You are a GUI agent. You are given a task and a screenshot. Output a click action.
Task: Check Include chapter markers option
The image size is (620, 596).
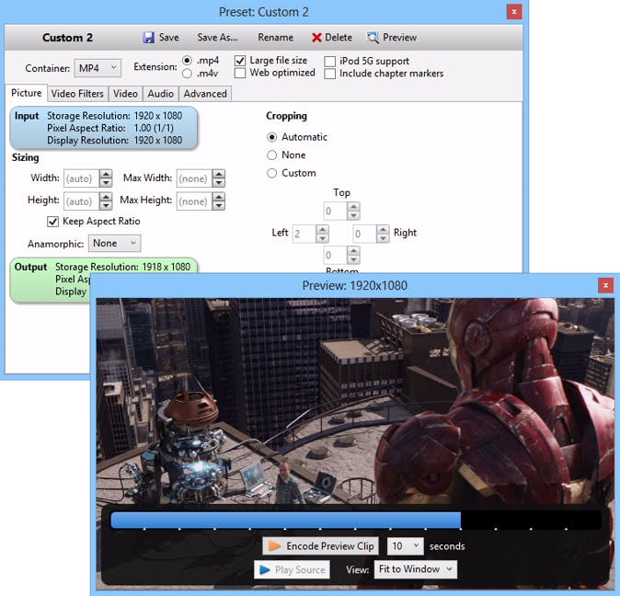click(x=329, y=74)
